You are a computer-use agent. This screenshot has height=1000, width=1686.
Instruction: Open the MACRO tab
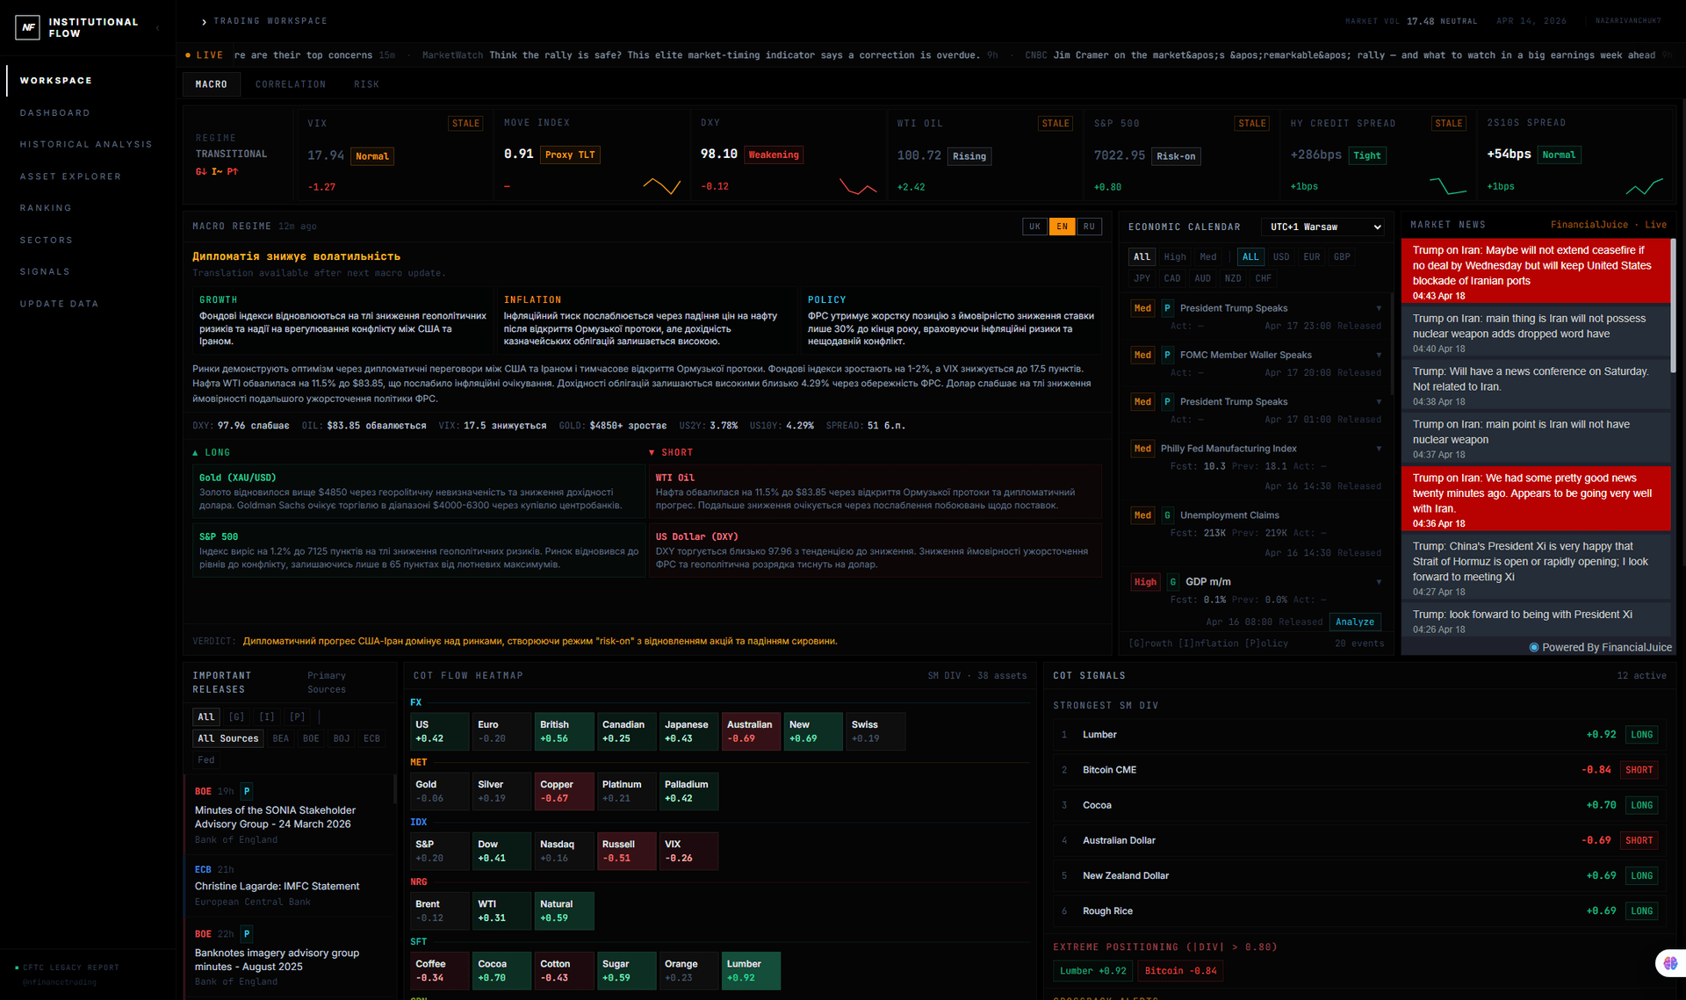coord(212,84)
